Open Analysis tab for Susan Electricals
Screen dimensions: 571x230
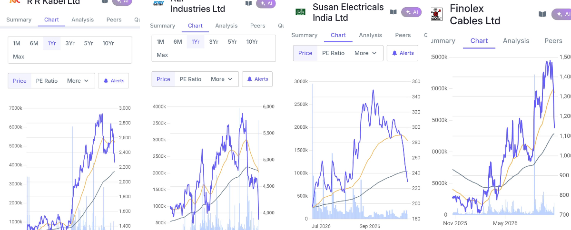click(x=371, y=35)
